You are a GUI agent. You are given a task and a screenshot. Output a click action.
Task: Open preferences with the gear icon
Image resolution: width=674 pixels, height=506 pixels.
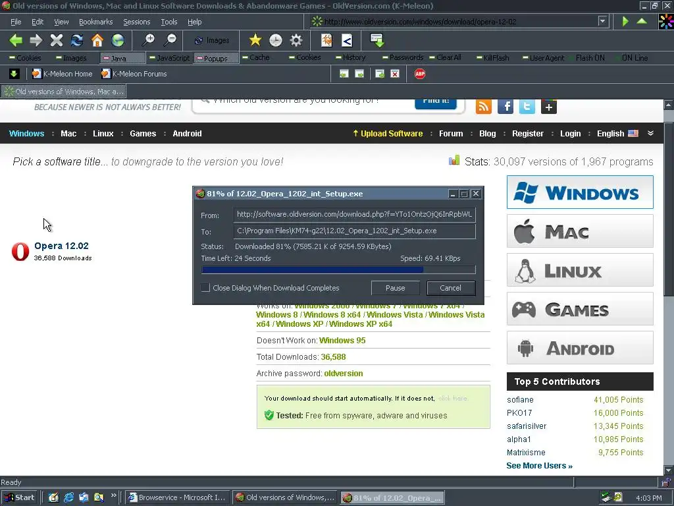(296, 40)
